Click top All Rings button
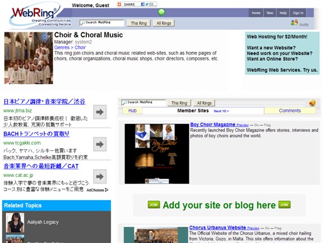 (164, 23)
